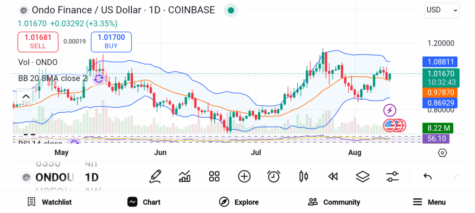475x213 pixels.
Task: Open the Watchlist tab
Action: point(50,202)
